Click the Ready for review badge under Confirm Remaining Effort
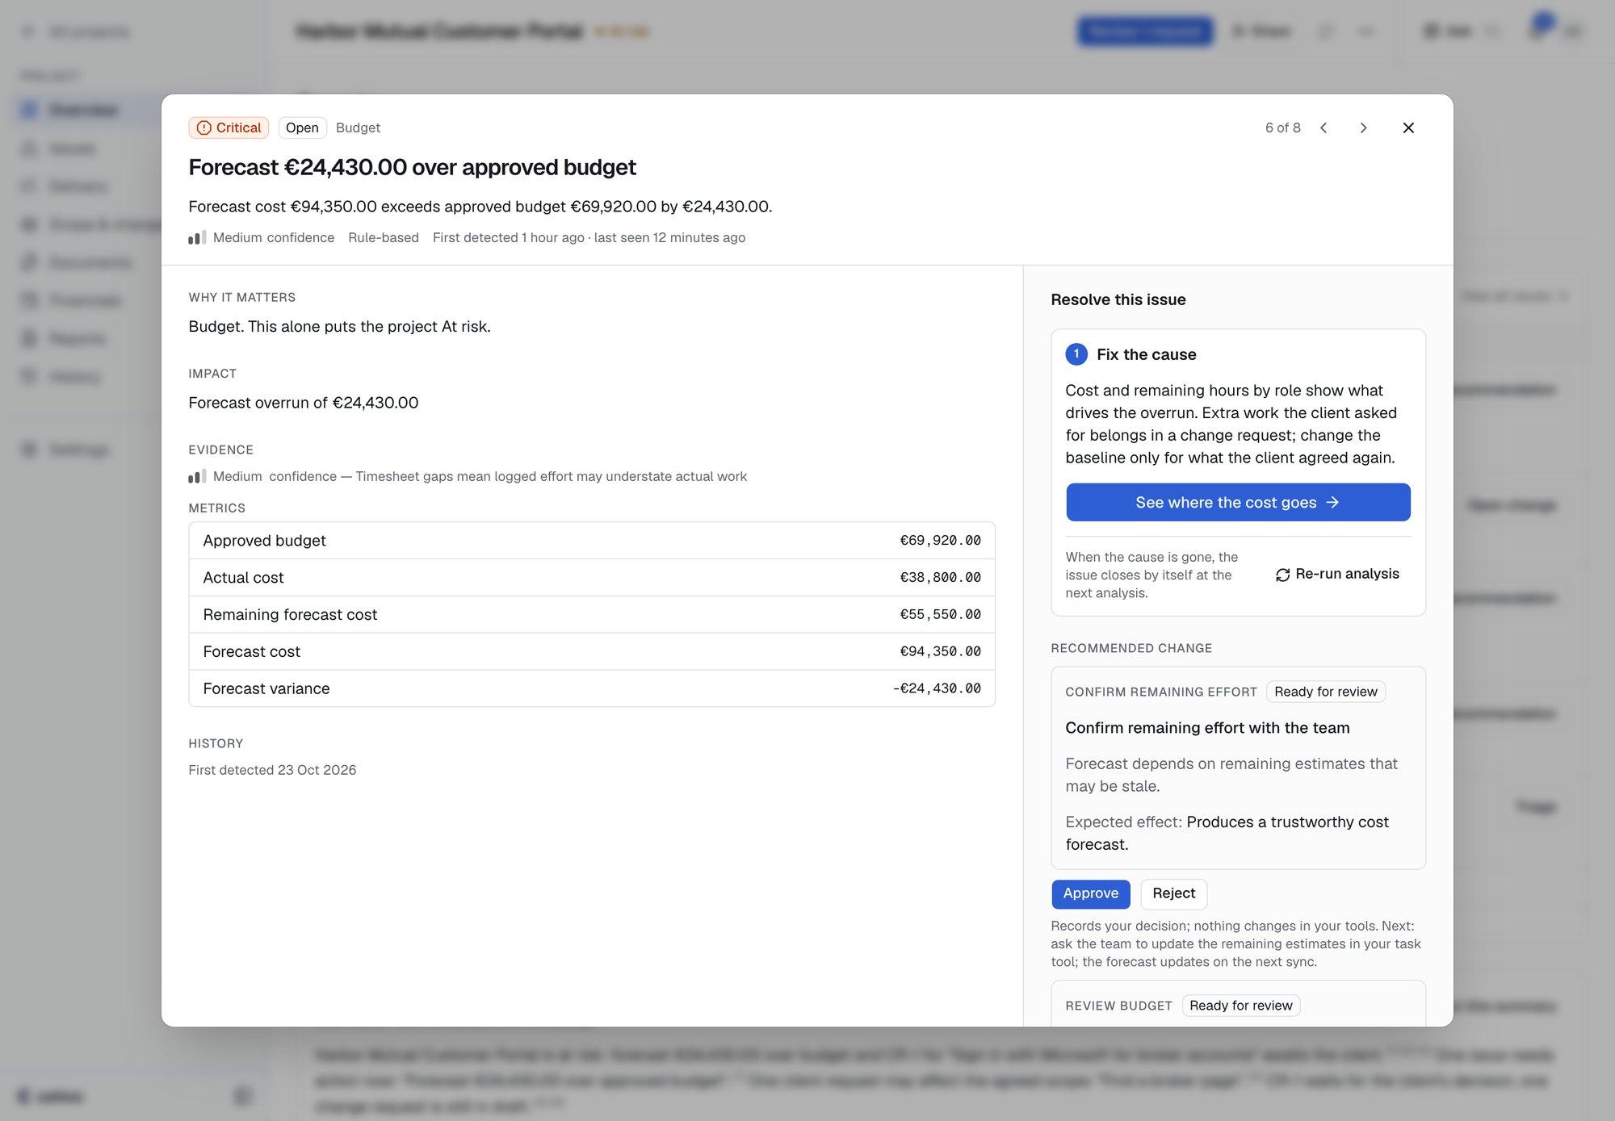 click(1326, 692)
